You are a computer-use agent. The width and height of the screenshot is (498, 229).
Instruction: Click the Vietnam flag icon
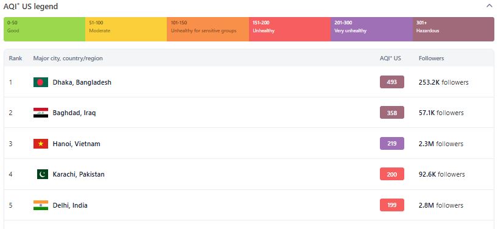point(41,144)
